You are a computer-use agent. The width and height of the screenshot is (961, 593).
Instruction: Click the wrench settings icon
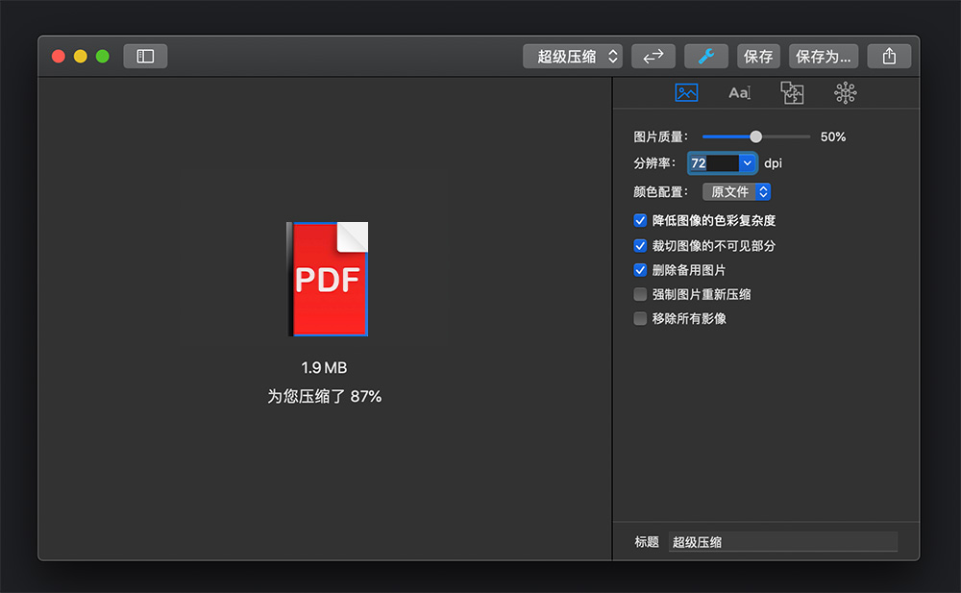(705, 57)
